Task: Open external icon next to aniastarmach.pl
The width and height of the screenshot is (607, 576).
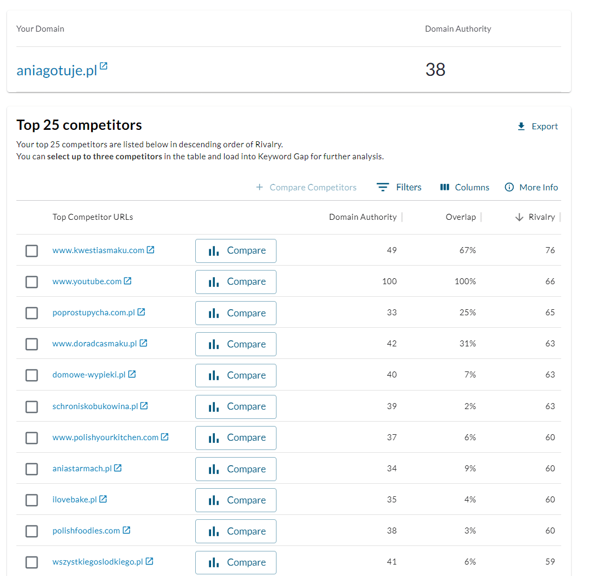Action: click(118, 468)
